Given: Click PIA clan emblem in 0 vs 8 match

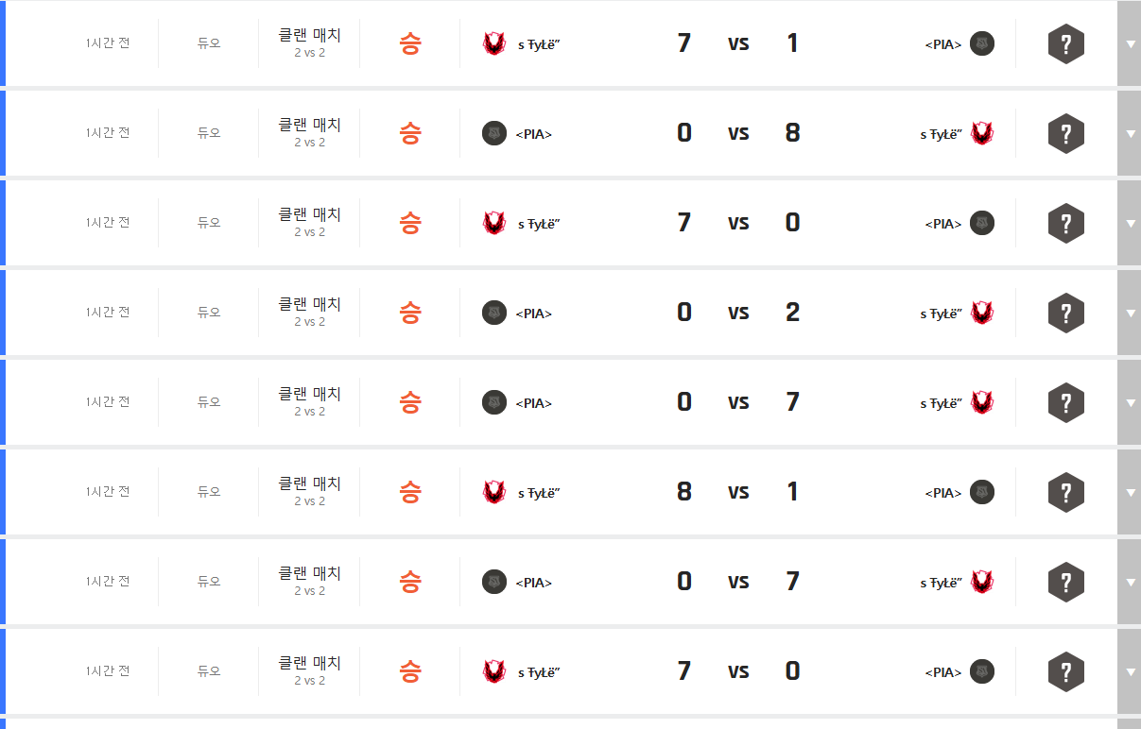Looking at the screenshot, I should [x=493, y=133].
